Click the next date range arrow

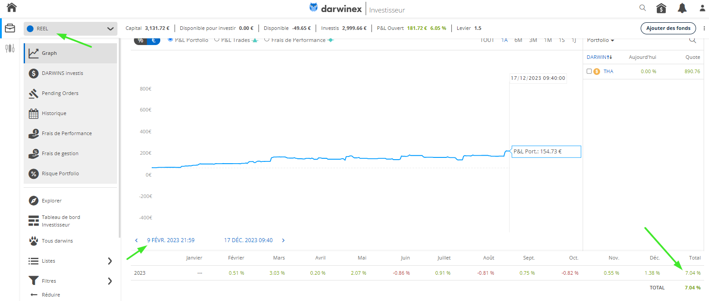(x=283, y=240)
